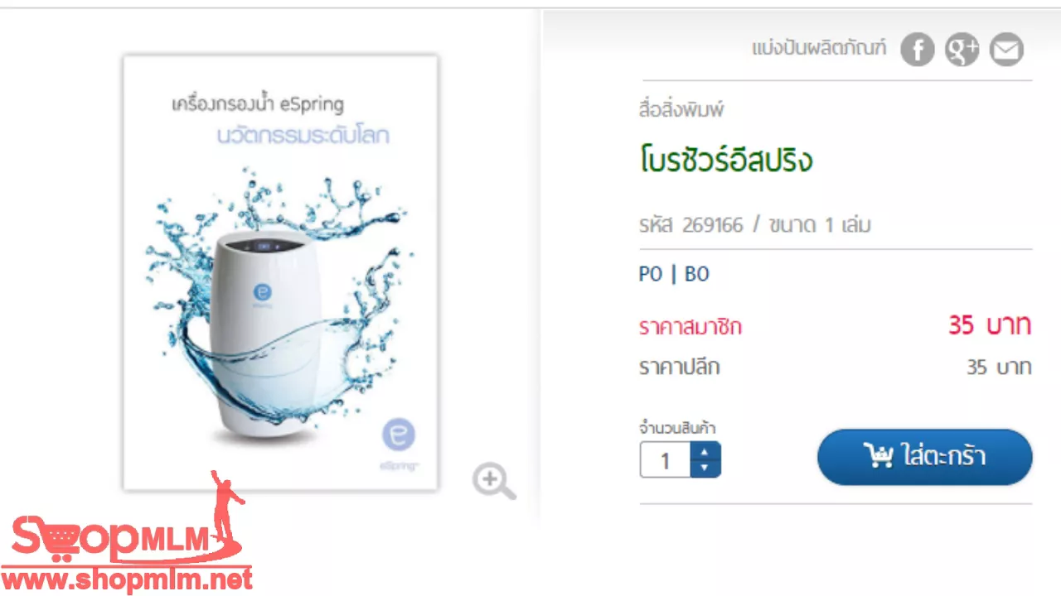This screenshot has width=1061, height=596.
Task: Click the โบรชัวร์อีสปริง product title
Action: click(x=726, y=160)
